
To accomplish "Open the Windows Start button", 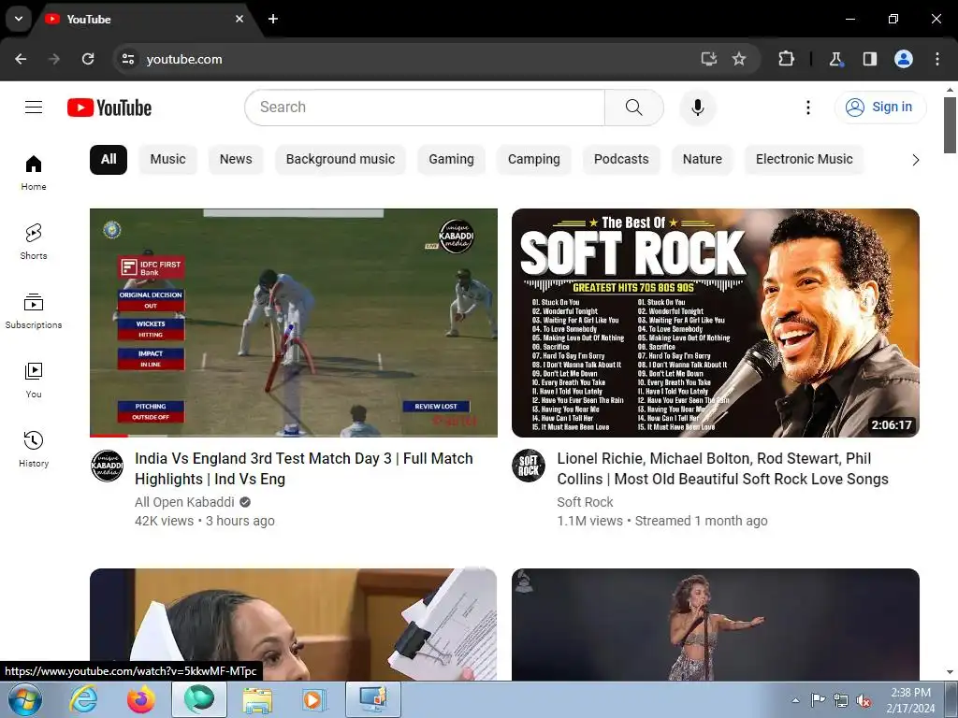I will pyautogui.click(x=24, y=699).
